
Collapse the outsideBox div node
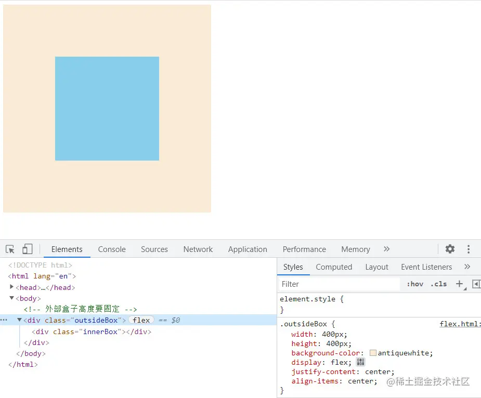[x=19, y=320]
